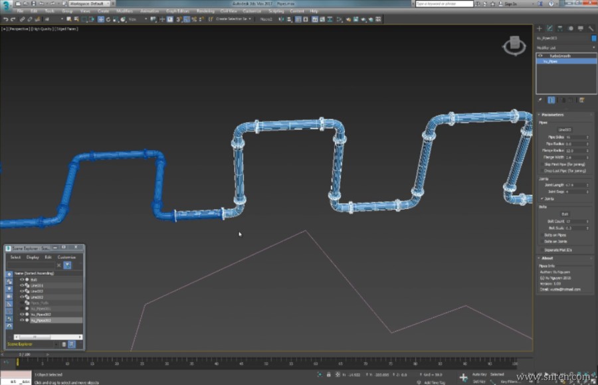The height and width of the screenshot is (385, 598).
Task: Click the Perspective viewport label
Action: pos(19,29)
